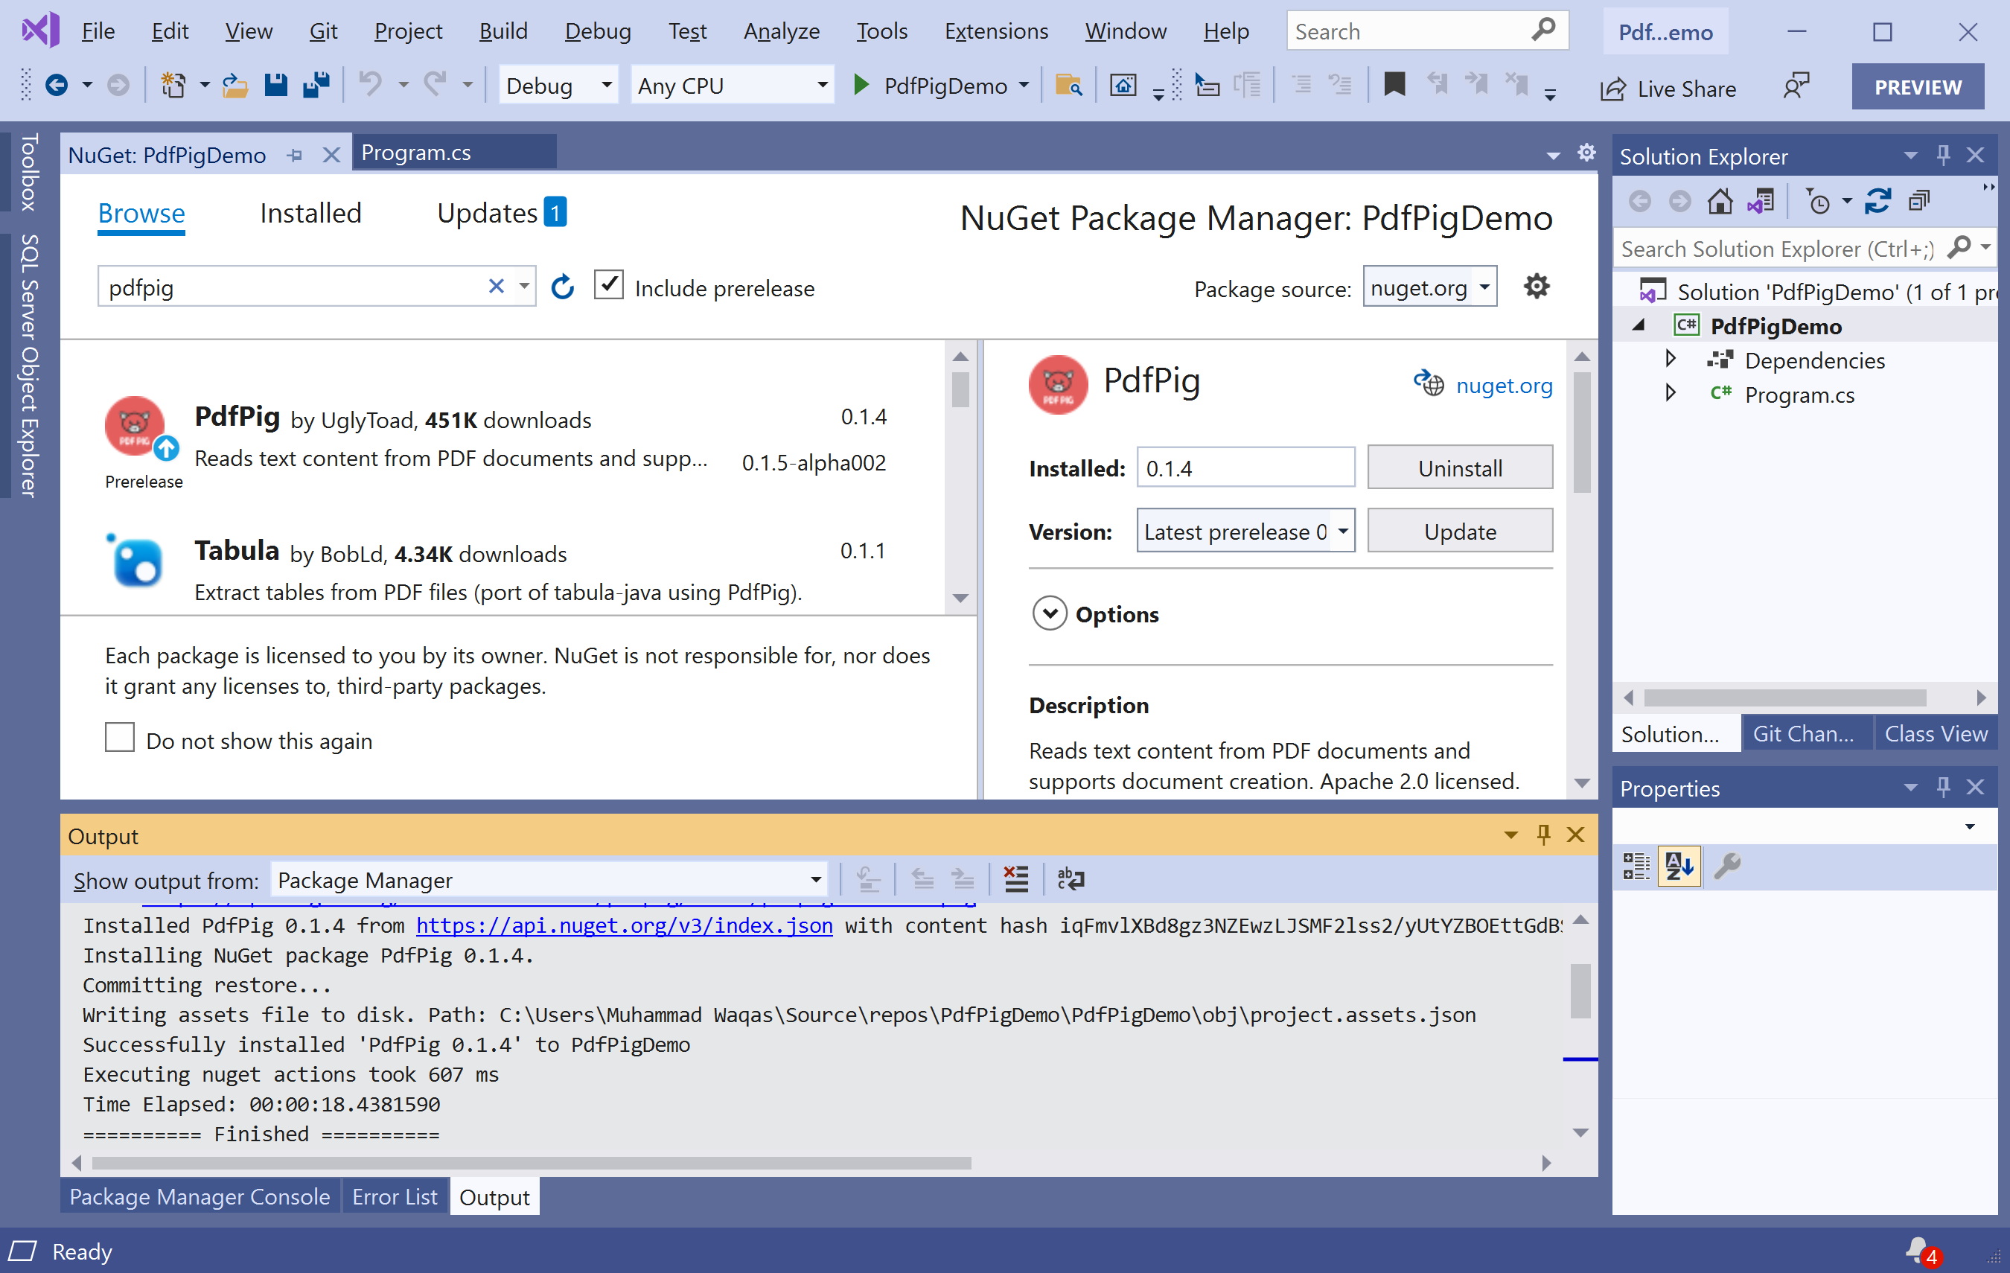Toggle word wrap in Output window
The width and height of the screenshot is (2010, 1273).
tap(1070, 879)
